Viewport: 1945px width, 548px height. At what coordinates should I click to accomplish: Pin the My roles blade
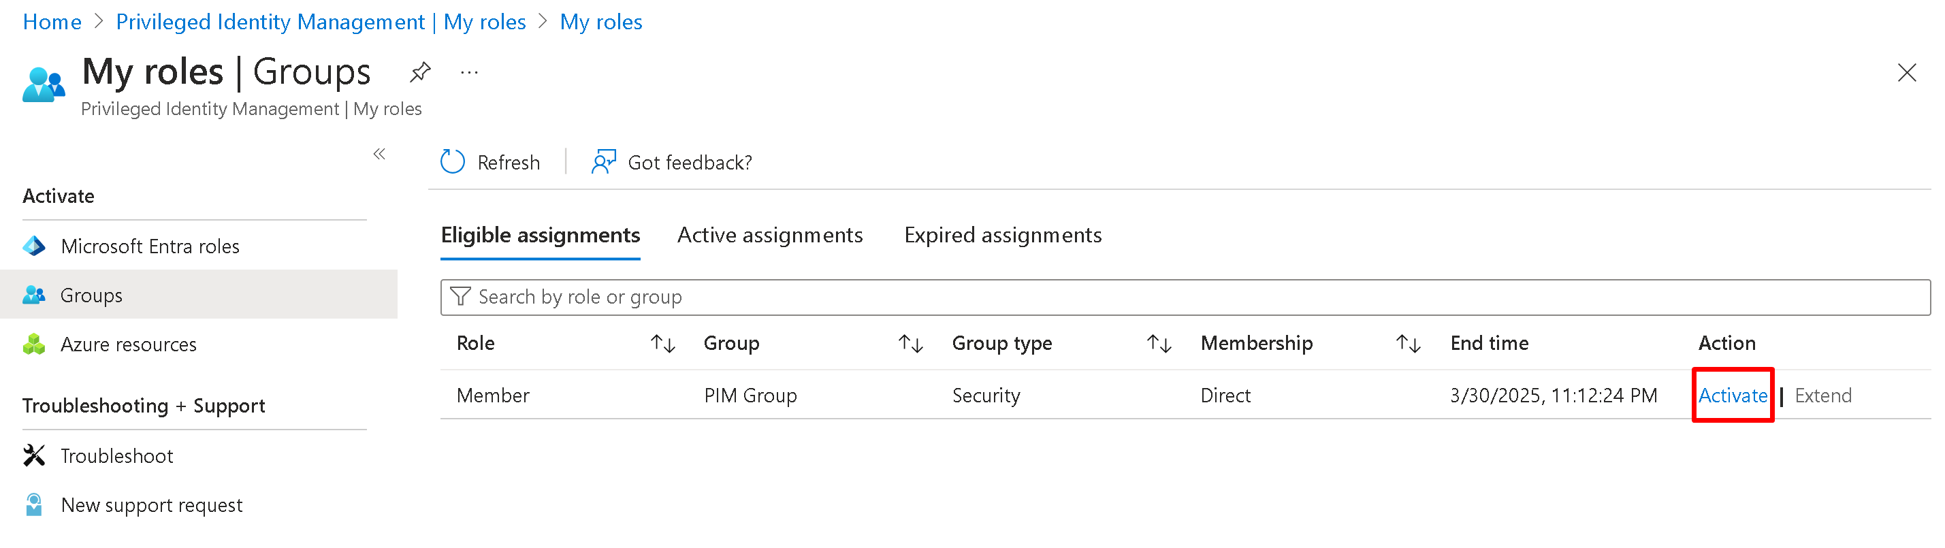(420, 72)
